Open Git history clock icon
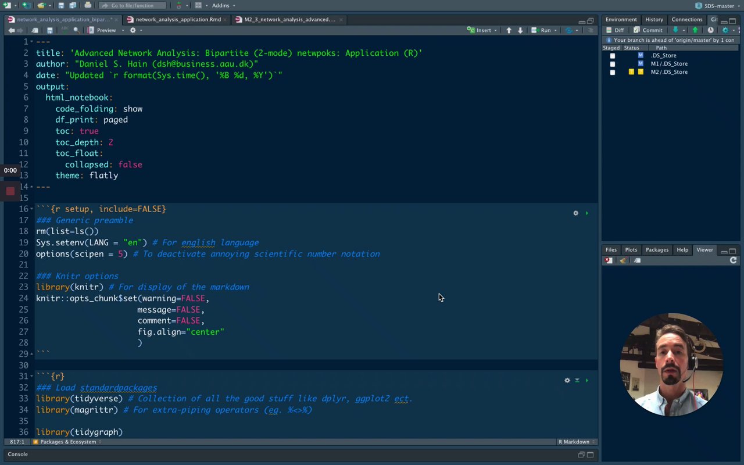This screenshot has height=465, width=744. click(710, 30)
